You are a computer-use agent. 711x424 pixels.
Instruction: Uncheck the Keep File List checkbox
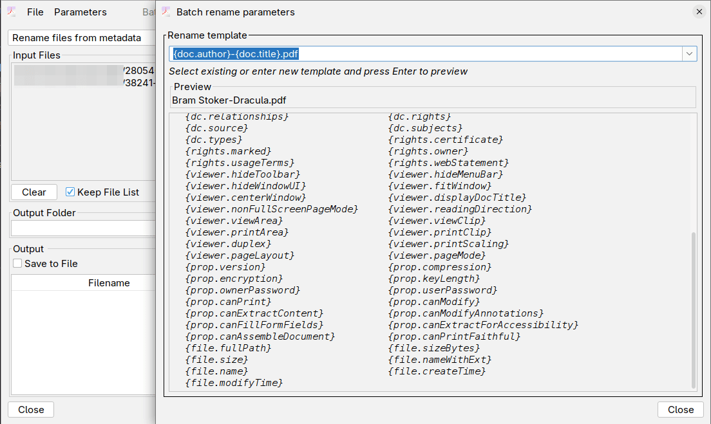click(x=70, y=191)
